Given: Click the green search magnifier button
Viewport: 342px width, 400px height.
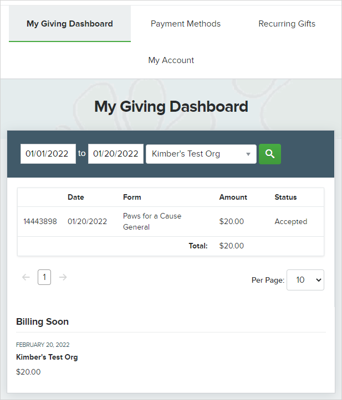Looking at the screenshot, I should pos(270,154).
